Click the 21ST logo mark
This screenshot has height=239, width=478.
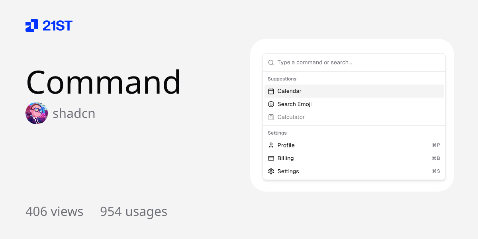point(32,25)
